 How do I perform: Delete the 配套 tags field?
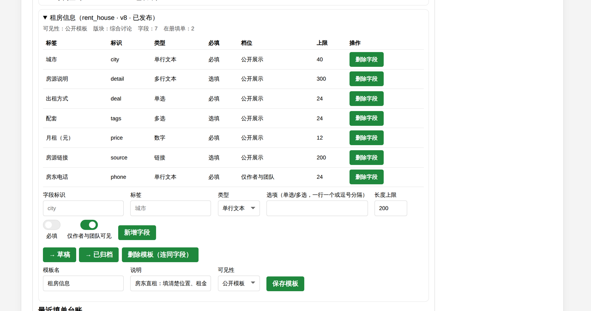(366, 118)
